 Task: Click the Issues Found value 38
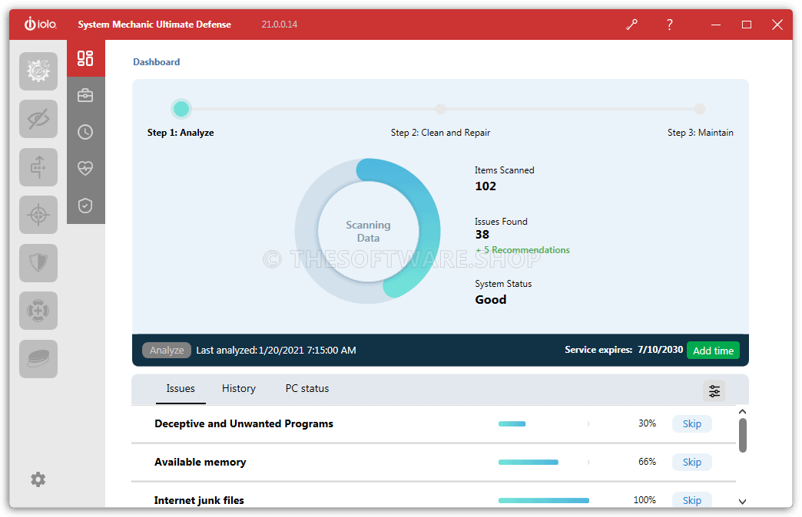coord(482,235)
